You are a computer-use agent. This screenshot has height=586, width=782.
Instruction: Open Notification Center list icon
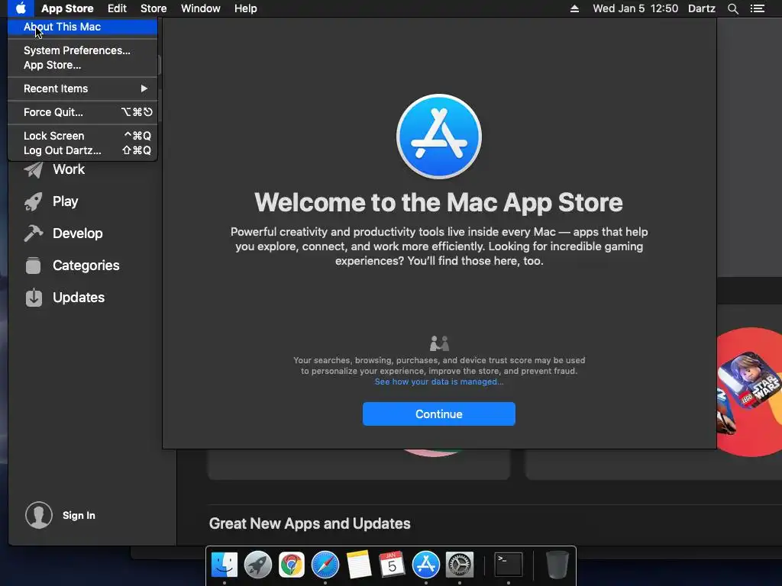click(x=757, y=8)
